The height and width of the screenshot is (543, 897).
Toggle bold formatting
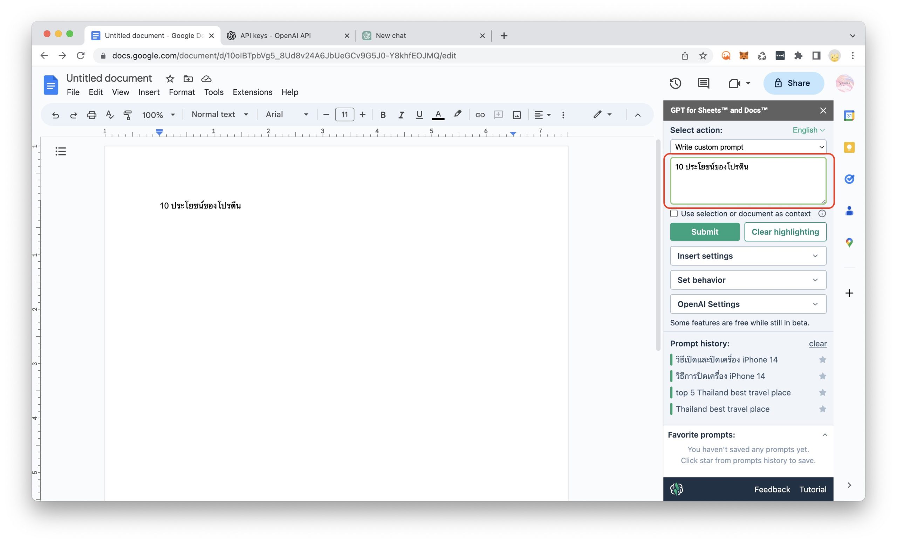[x=383, y=115]
